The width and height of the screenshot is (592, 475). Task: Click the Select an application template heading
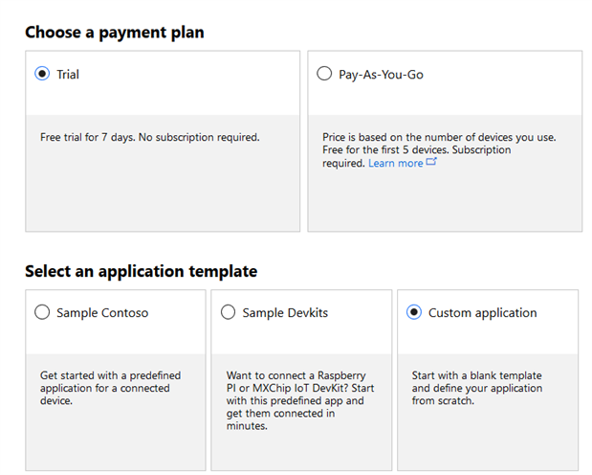click(141, 271)
